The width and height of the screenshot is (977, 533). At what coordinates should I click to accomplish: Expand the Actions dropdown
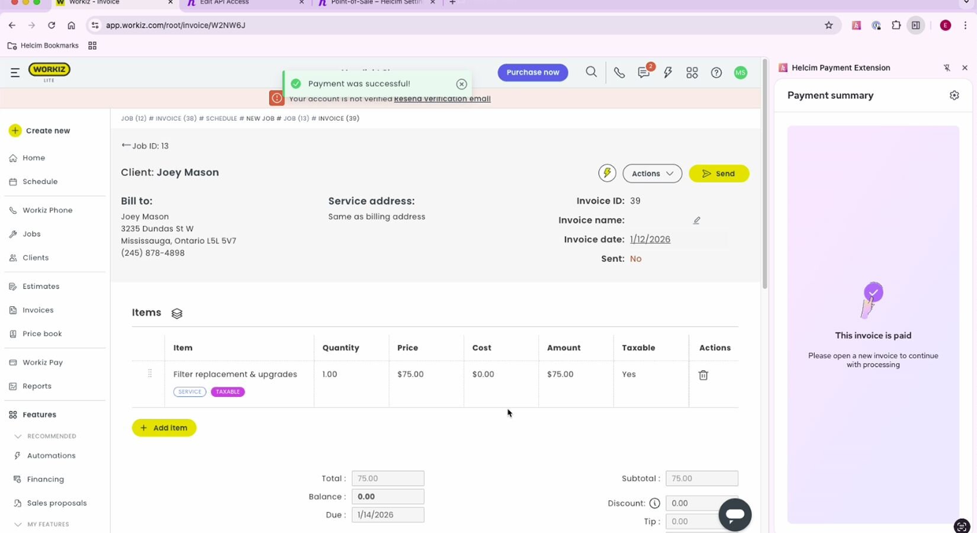[652, 174]
